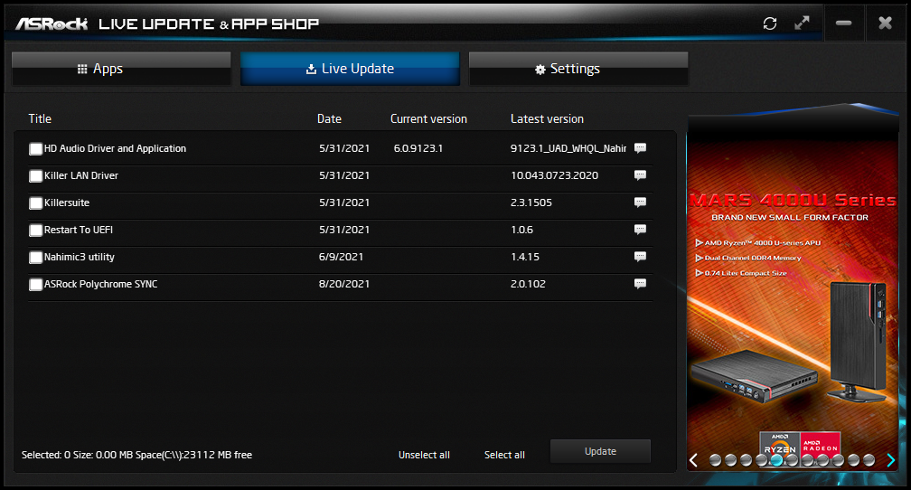Screen dimensions: 911x490
Task: Open release notes for HD Audio Driver
Action: pyautogui.click(x=640, y=147)
